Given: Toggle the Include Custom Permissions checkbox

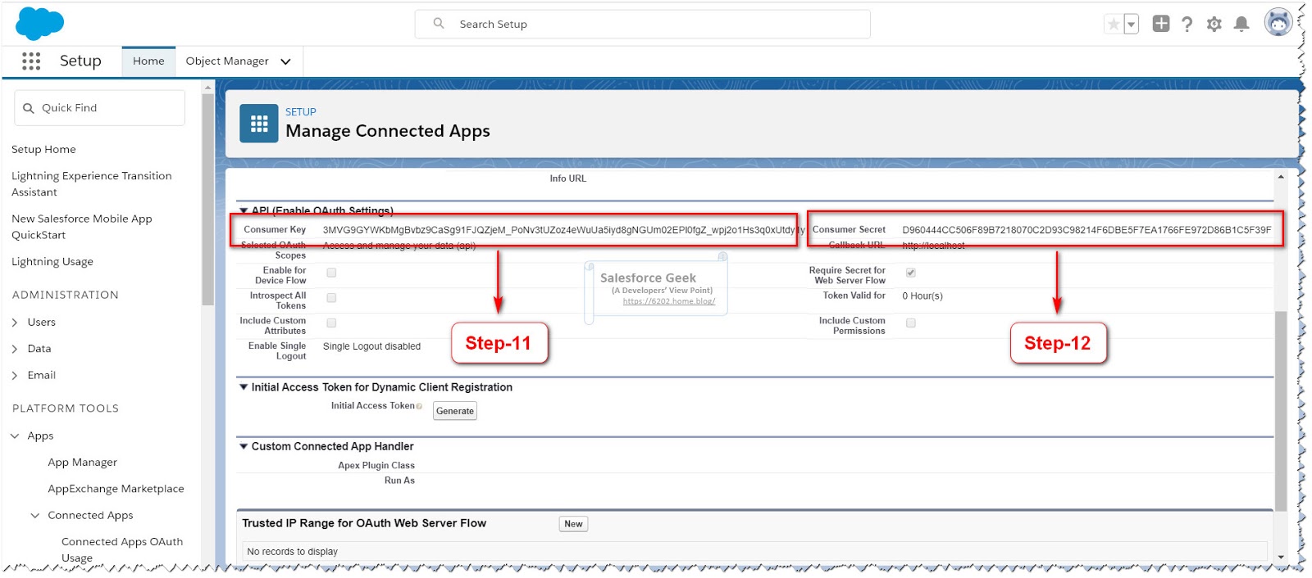Looking at the screenshot, I should click(x=911, y=323).
